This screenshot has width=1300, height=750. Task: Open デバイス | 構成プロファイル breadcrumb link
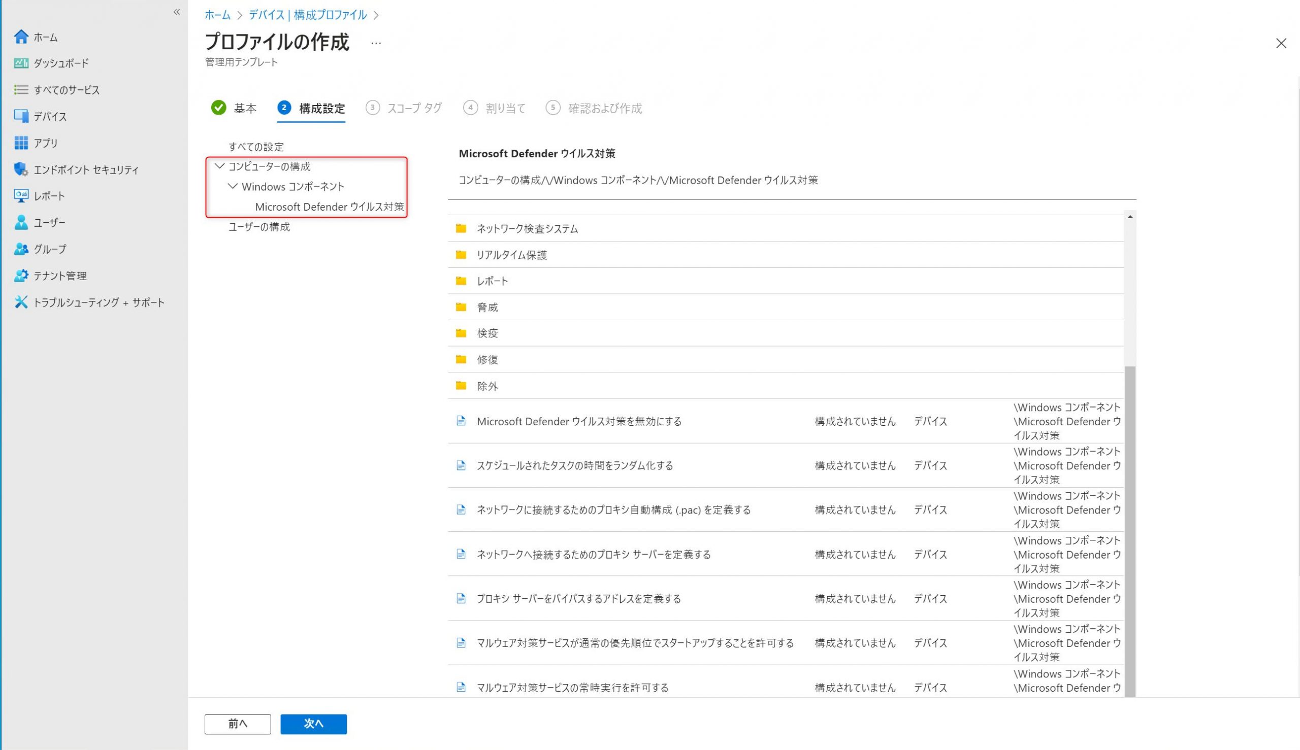tap(308, 15)
